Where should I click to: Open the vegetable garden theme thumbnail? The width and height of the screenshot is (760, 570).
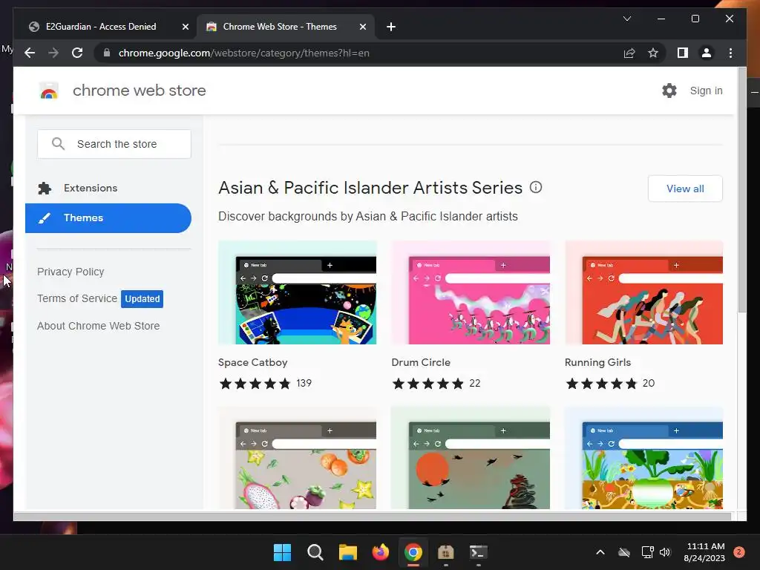(x=643, y=458)
